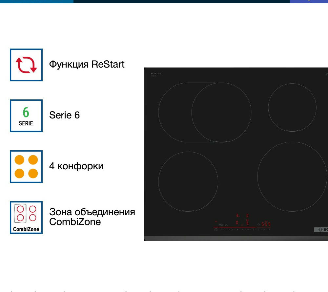
Task: Click "Зона объединения CombiZone" text
Action: [92, 217]
